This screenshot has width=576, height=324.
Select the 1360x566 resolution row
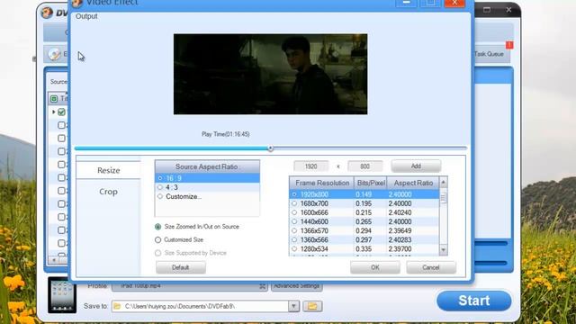[x=364, y=240]
